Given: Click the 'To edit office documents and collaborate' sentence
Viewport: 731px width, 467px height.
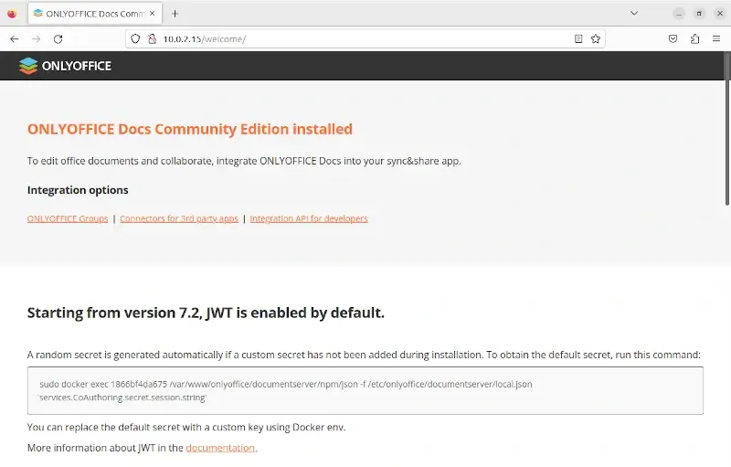Looking at the screenshot, I should pyautogui.click(x=244, y=161).
